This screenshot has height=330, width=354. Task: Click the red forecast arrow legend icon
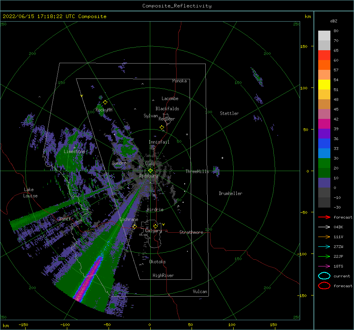pos(324,217)
